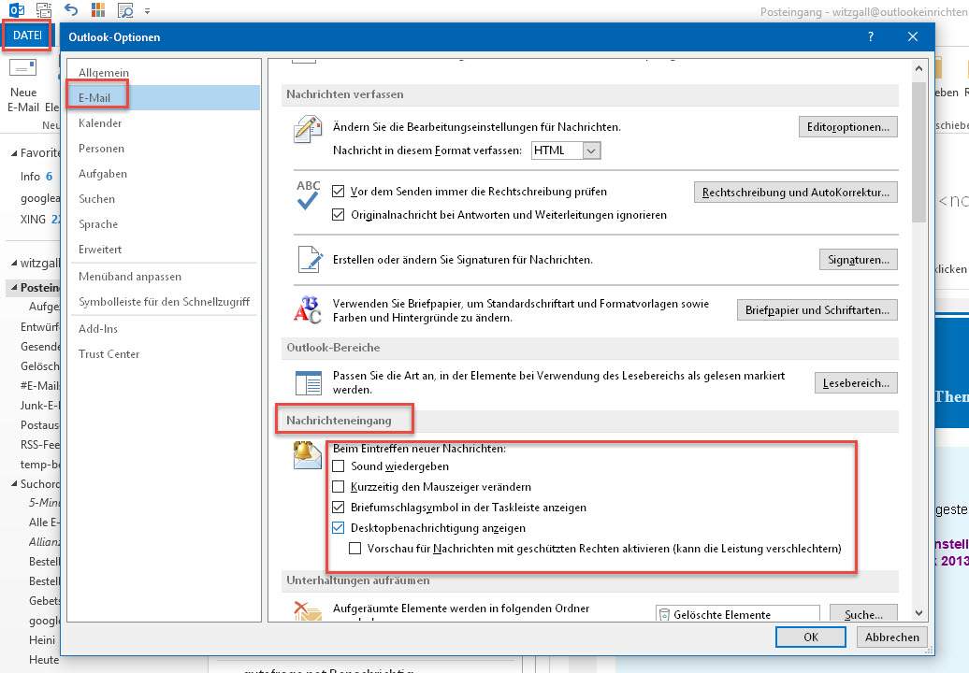The image size is (969, 673).
Task: Open the Junk-E-Mail folder
Action: [39, 405]
